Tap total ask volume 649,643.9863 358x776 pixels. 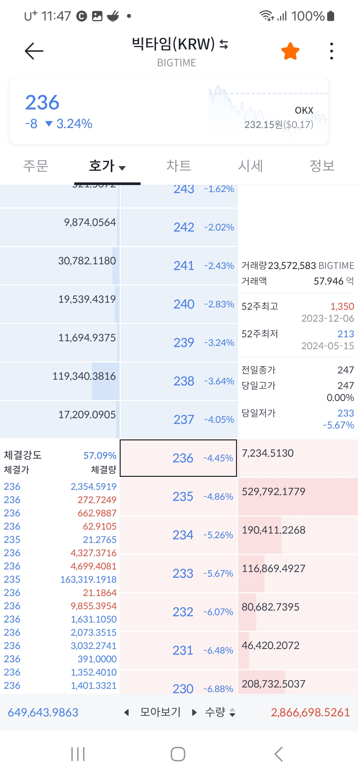[x=43, y=712]
